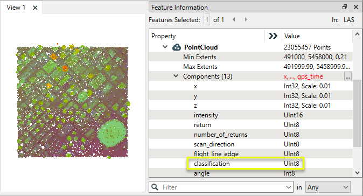Viewport: 363px width, 196px height.
Task: Switch to the View 1 tab
Action: click(x=16, y=8)
